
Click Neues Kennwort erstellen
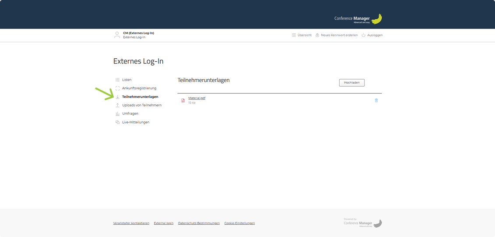tap(339, 35)
